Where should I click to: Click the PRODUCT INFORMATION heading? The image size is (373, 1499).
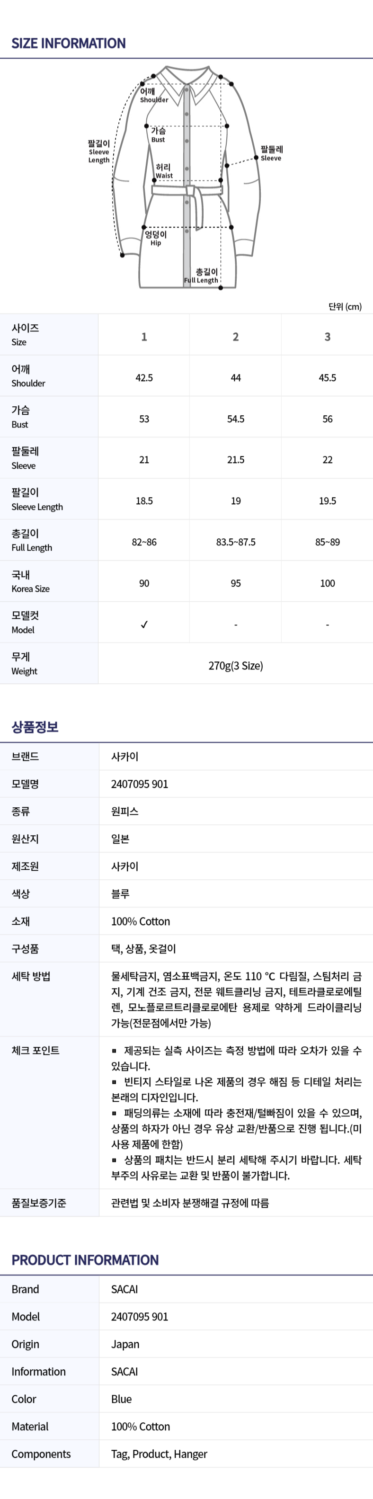85,1260
